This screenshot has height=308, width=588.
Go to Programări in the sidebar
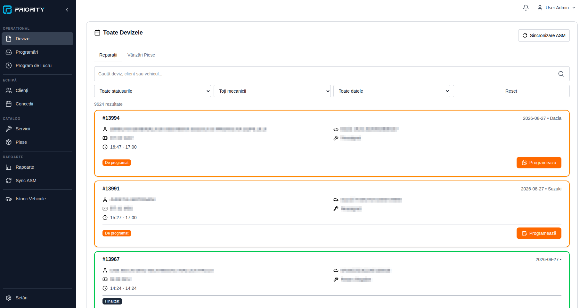tap(37, 52)
